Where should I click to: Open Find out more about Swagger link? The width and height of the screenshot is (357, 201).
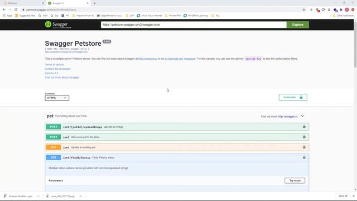pyautogui.click(x=62, y=78)
